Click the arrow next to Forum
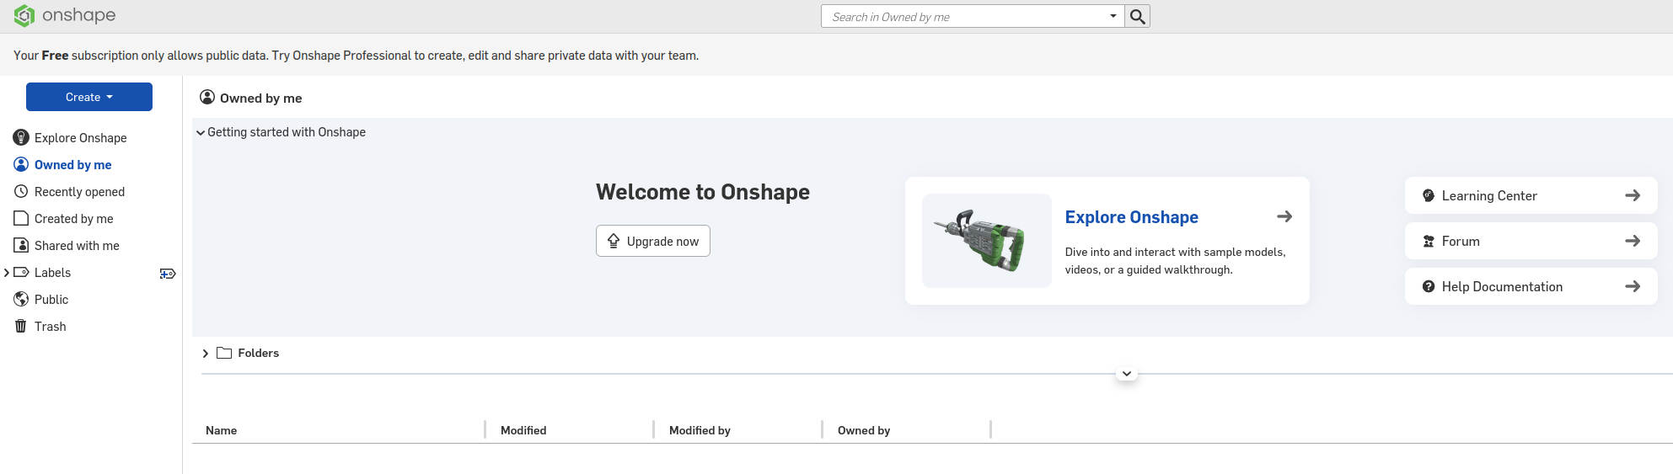This screenshot has height=474, width=1673. 1633,241
